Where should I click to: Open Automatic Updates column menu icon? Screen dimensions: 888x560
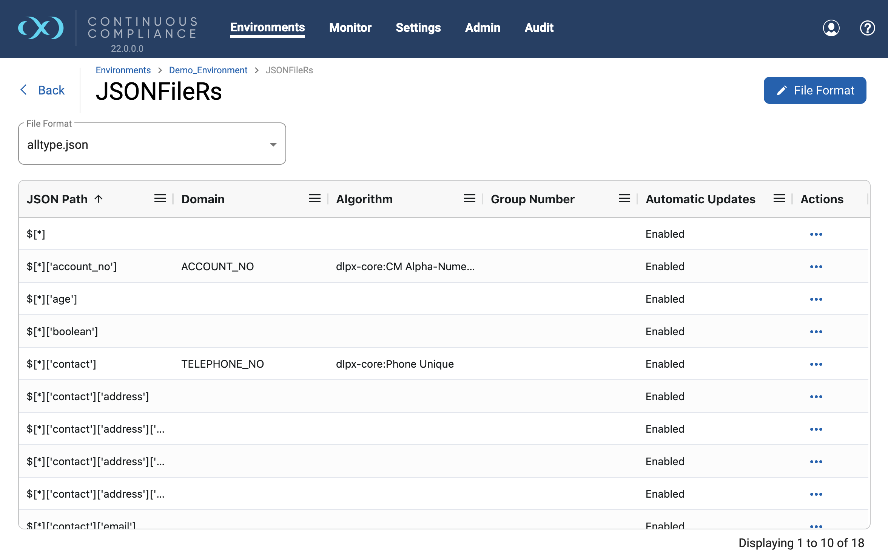point(779,199)
